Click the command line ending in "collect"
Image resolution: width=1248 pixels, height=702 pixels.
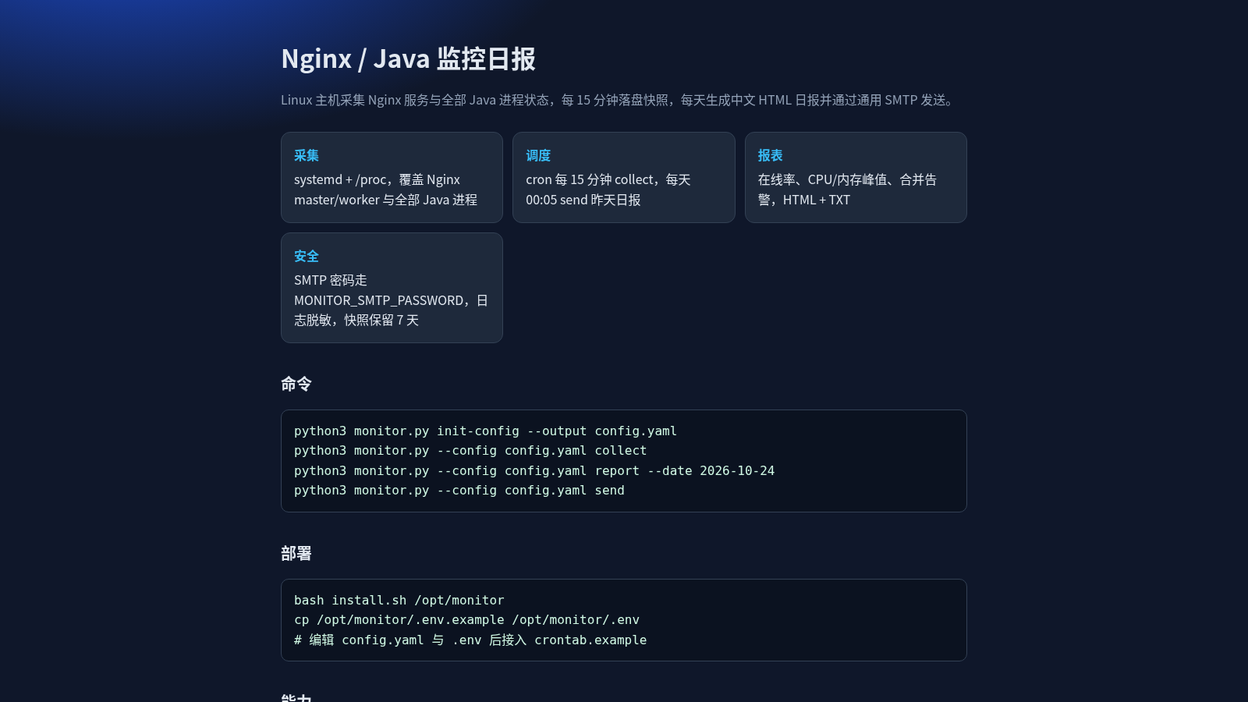(x=470, y=450)
